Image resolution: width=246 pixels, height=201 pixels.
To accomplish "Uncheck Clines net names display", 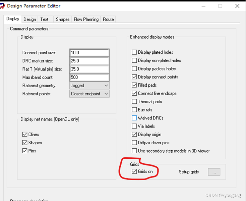I will click(25, 135).
